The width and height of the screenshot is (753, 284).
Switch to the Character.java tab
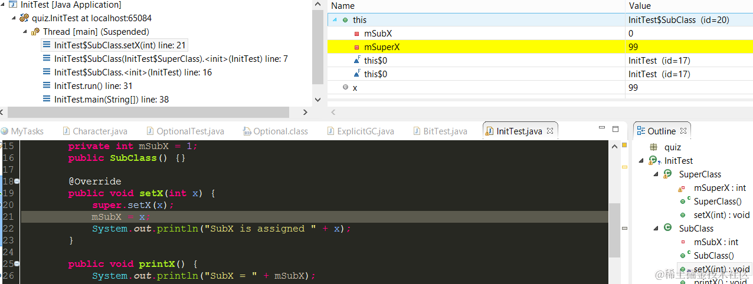click(x=94, y=131)
